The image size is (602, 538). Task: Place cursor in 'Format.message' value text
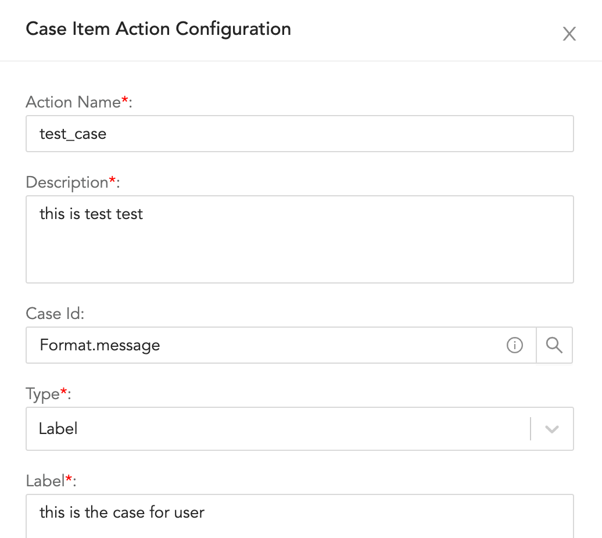click(99, 346)
